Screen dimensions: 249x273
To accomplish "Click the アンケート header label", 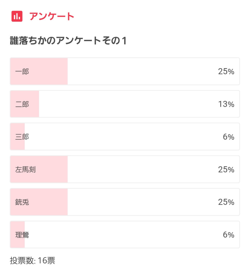I will pos(52,16).
